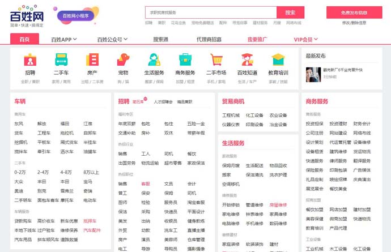Click the 0-2万 price range link
Viewport: 391px width, 252px height.
[20, 172]
